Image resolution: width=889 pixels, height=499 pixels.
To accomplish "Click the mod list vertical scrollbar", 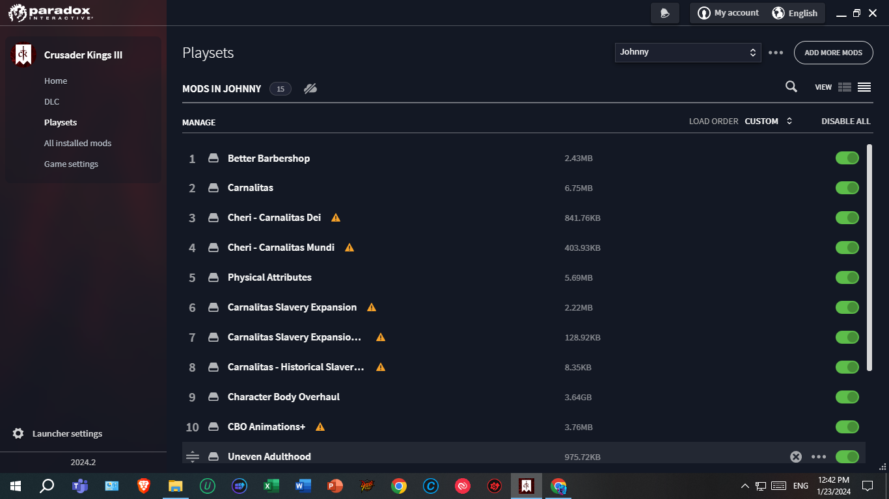I will (x=870, y=258).
